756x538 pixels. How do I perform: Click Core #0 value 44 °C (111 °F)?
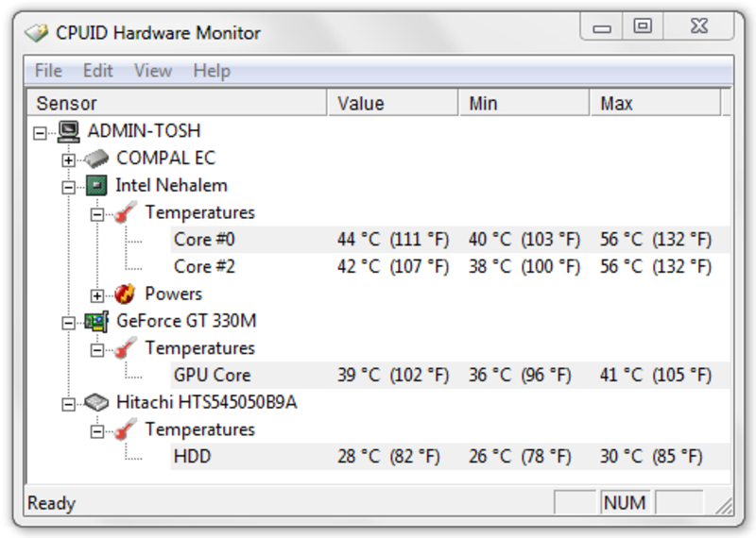(x=393, y=240)
